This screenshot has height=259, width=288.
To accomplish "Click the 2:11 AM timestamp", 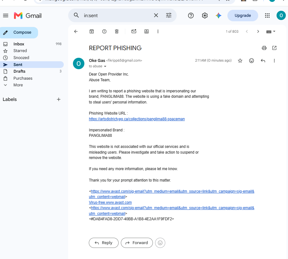I will point(213,61).
